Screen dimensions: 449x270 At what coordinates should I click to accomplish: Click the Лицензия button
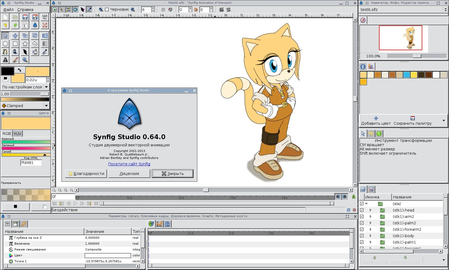click(x=129, y=174)
